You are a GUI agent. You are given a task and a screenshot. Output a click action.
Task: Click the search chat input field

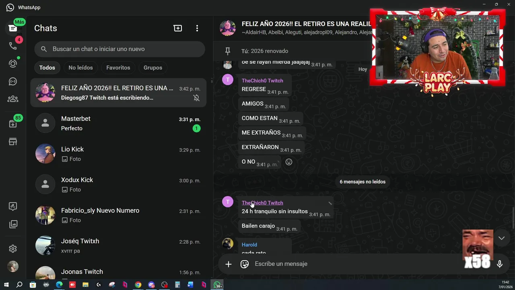(119, 49)
